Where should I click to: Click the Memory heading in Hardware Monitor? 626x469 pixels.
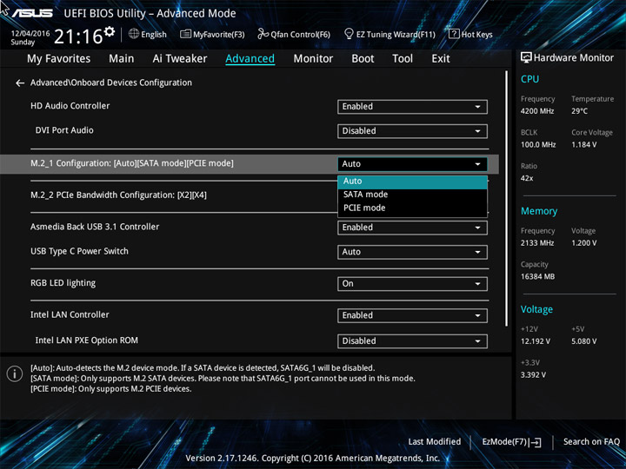pos(539,211)
